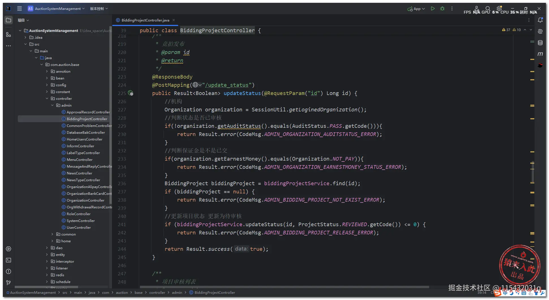The image size is (549, 300).
Task: Jump to next highlighted problem arrow
Action: pos(531,30)
